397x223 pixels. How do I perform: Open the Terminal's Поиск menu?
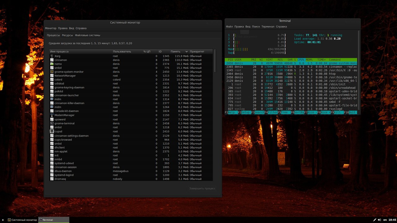tap(256, 27)
